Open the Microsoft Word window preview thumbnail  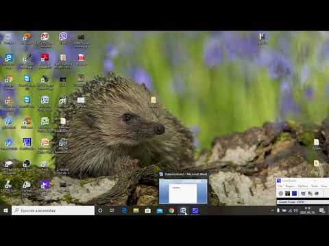[x=183, y=191]
